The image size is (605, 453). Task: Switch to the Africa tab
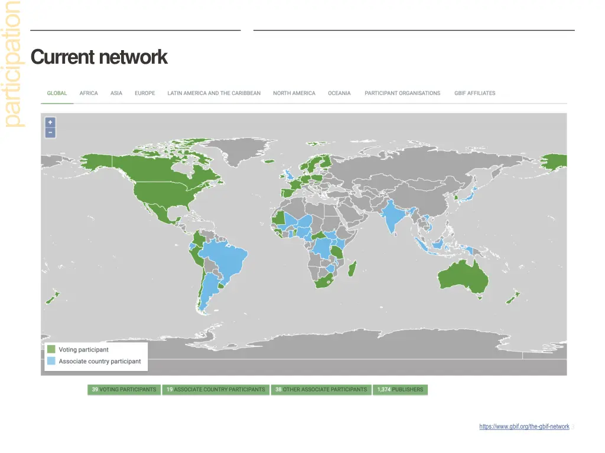click(x=89, y=93)
